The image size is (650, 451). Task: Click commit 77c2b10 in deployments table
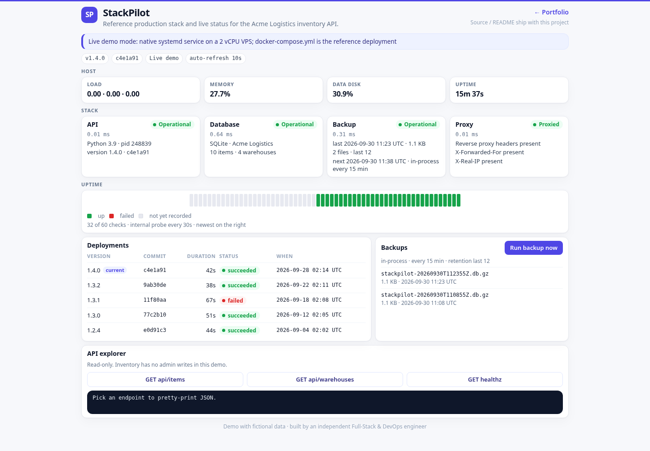coord(155,315)
